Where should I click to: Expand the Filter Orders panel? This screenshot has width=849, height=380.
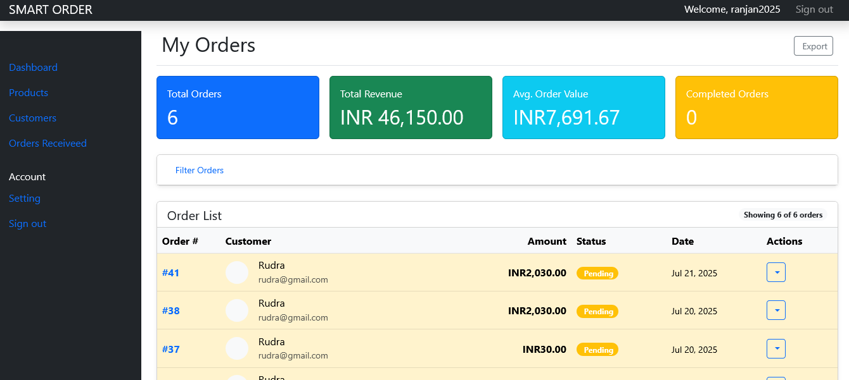tap(200, 170)
